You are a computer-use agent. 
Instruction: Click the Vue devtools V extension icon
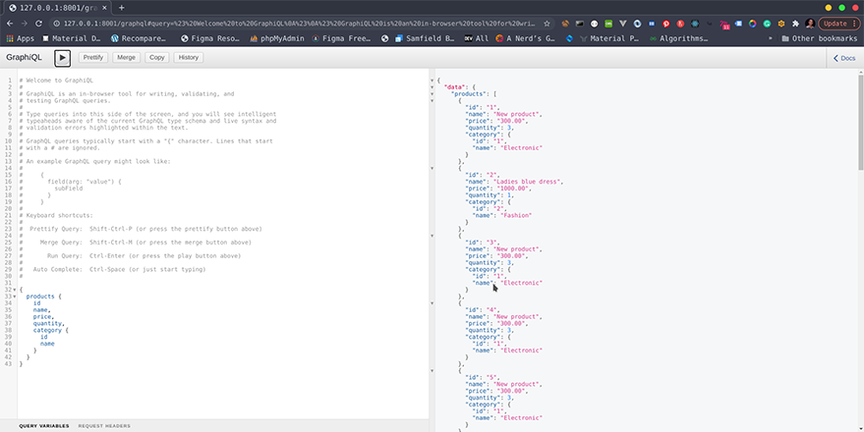pos(623,24)
